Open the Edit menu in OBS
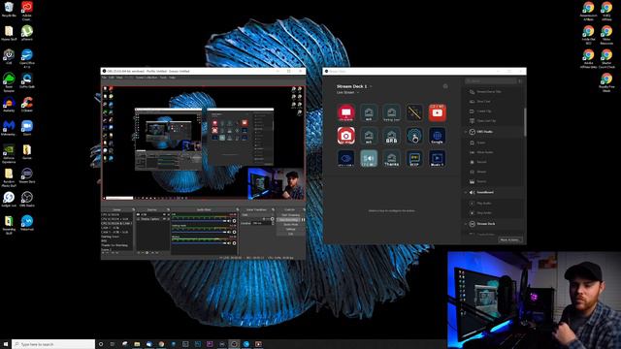This screenshot has height=349, width=621. pos(112,78)
